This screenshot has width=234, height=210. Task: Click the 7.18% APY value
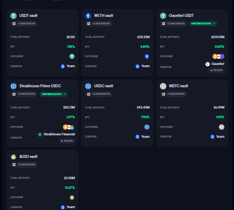[71, 47]
